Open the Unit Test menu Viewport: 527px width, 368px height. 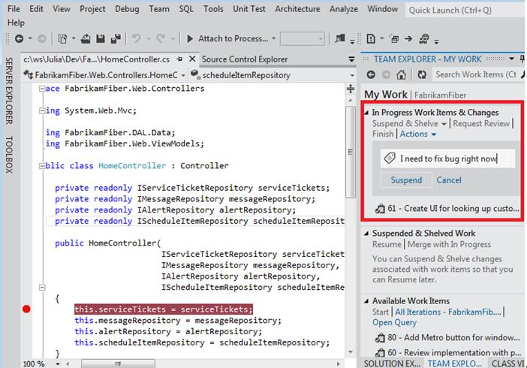[x=249, y=9]
